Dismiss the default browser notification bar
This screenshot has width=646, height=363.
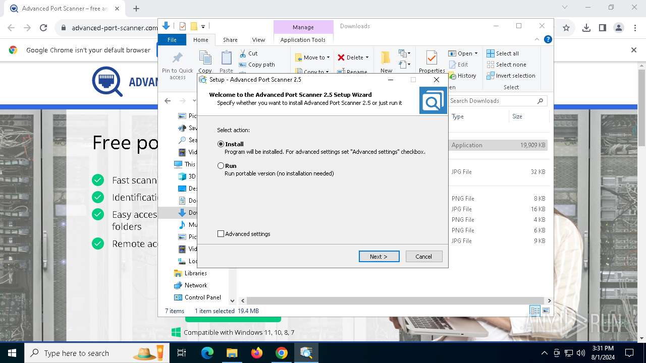pos(634,50)
